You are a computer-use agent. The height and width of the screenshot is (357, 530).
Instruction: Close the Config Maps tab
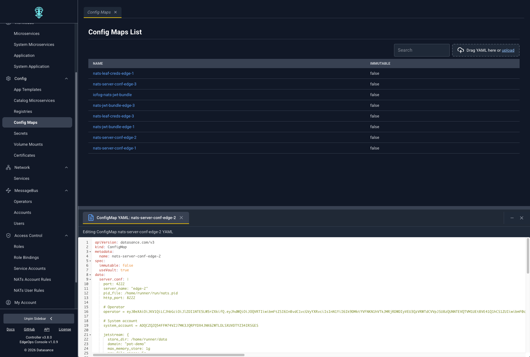[115, 12]
